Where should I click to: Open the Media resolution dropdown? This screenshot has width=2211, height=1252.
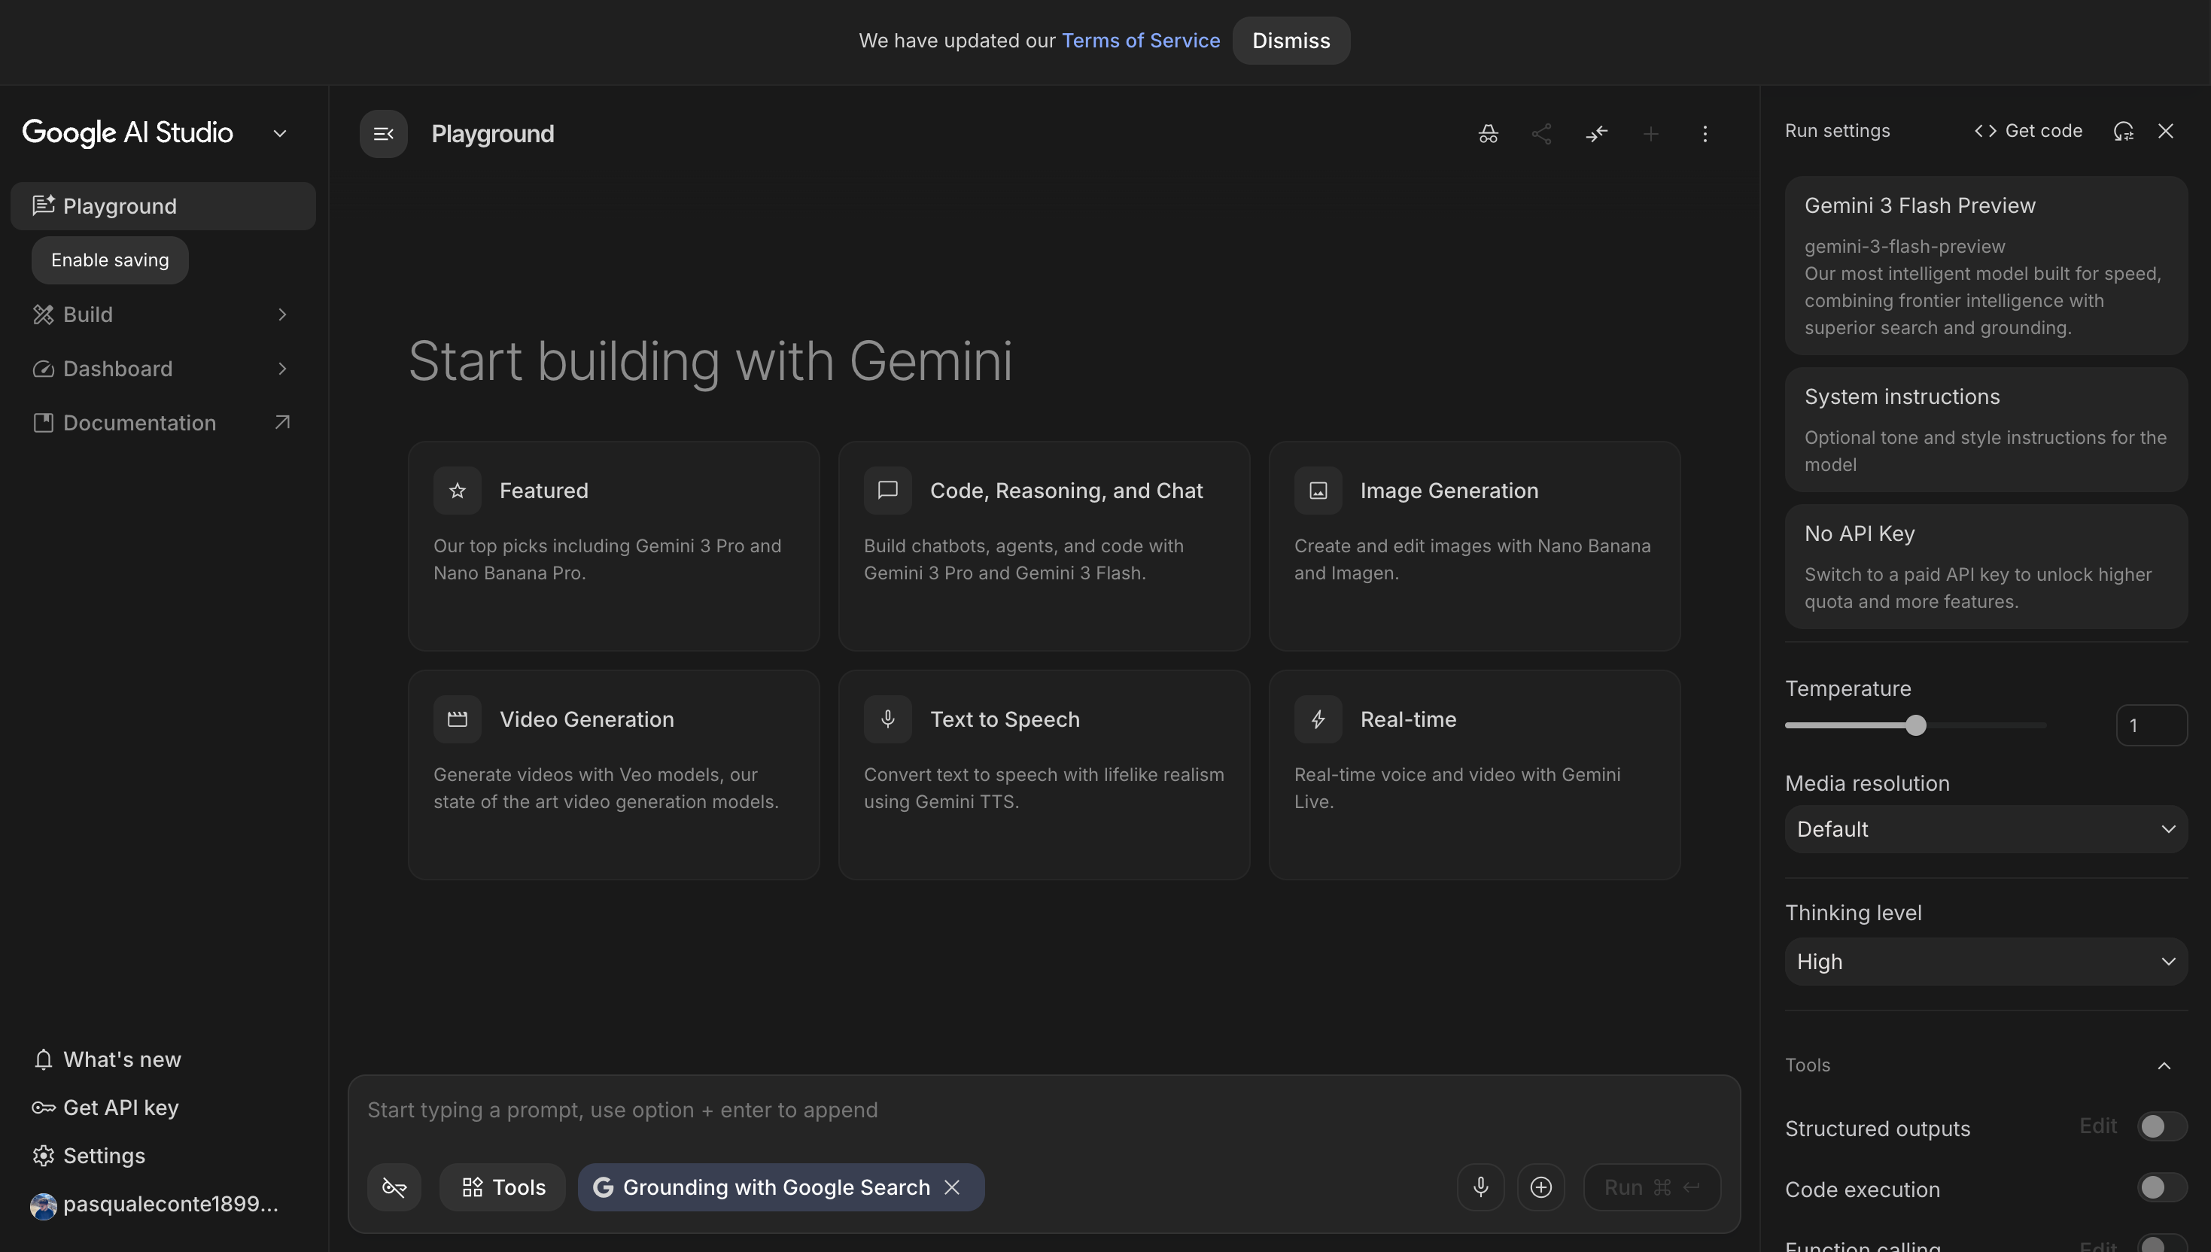(x=1984, y=828)
